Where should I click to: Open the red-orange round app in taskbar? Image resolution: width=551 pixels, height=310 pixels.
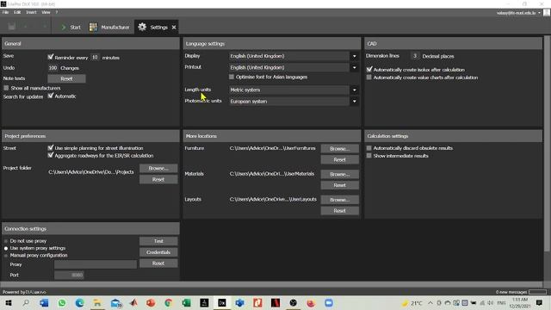pos(311,302)
